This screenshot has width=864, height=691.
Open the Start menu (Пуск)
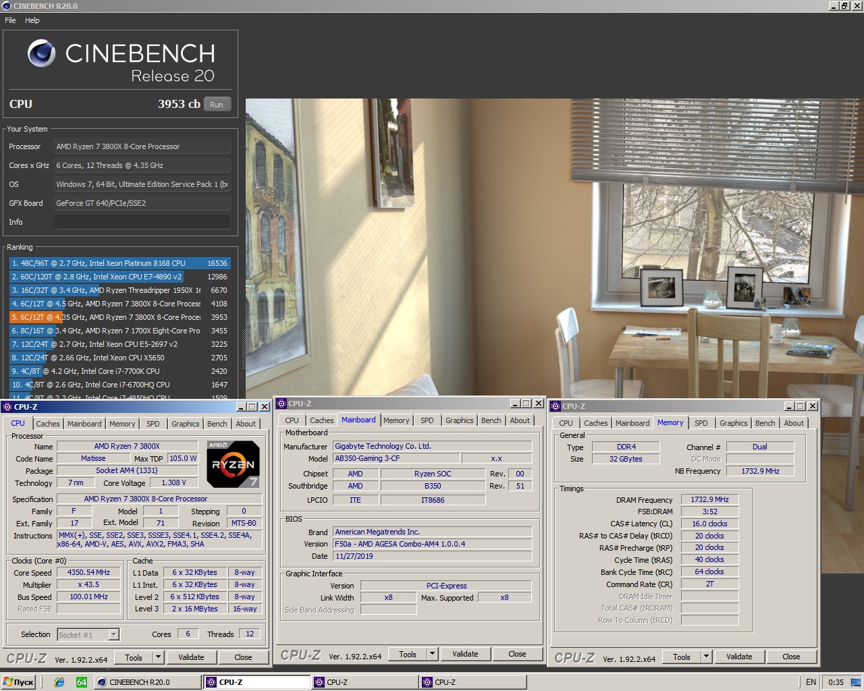[x=18, y=682]
